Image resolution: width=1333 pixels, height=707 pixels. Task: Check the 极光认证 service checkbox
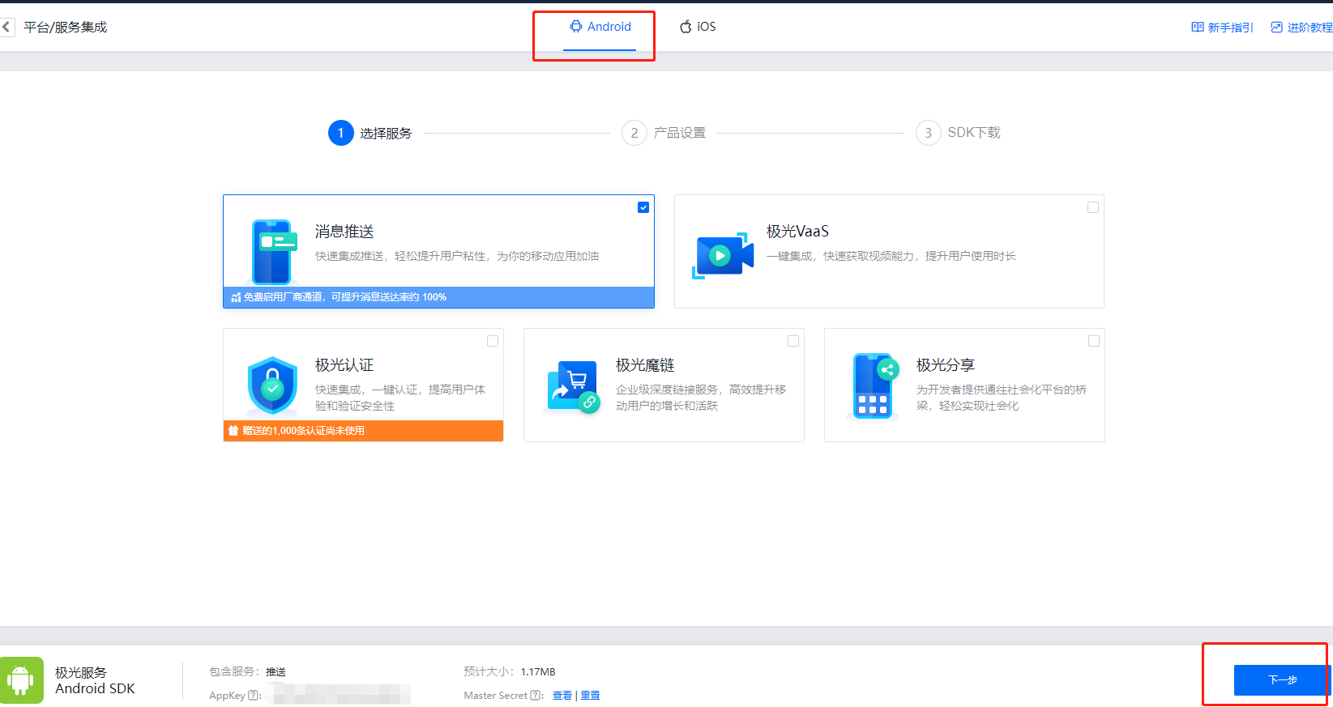pos(493,341)
